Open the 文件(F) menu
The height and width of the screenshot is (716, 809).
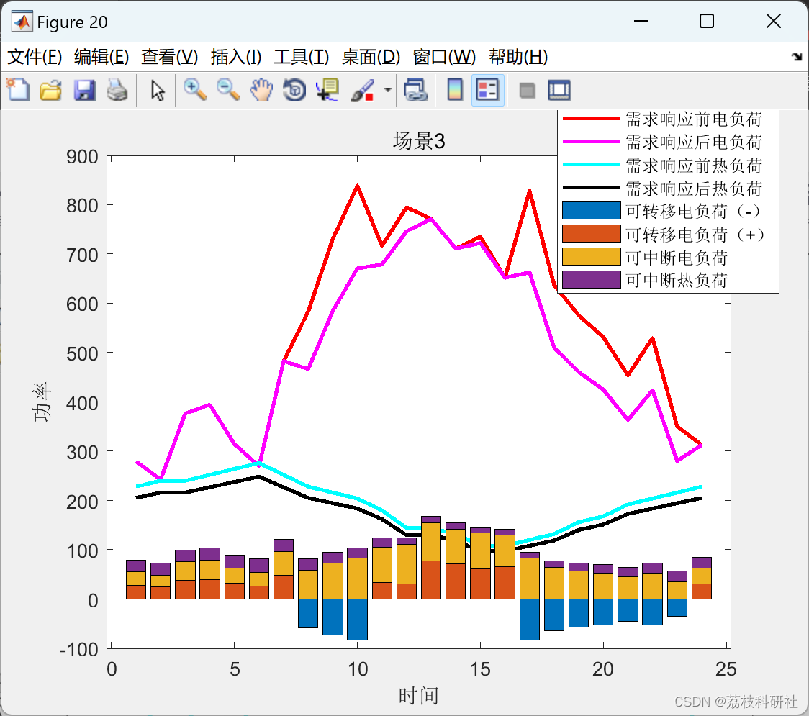pos(35,56)
